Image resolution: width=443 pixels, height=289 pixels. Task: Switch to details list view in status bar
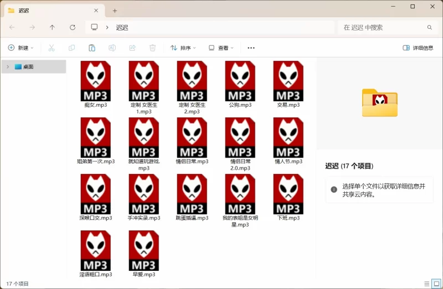pos(426,283)
